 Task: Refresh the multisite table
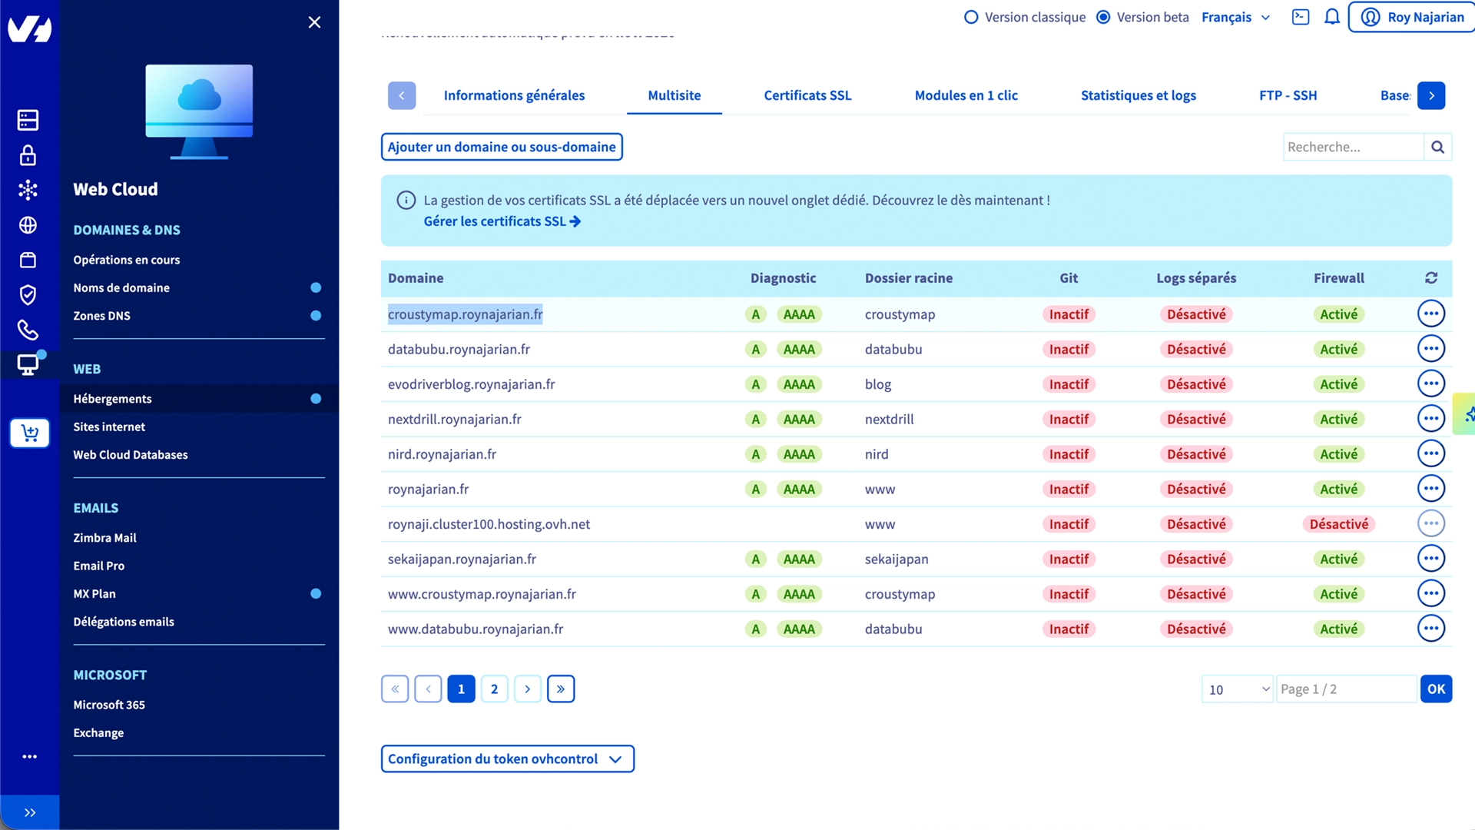click(x=1431, y=278)
